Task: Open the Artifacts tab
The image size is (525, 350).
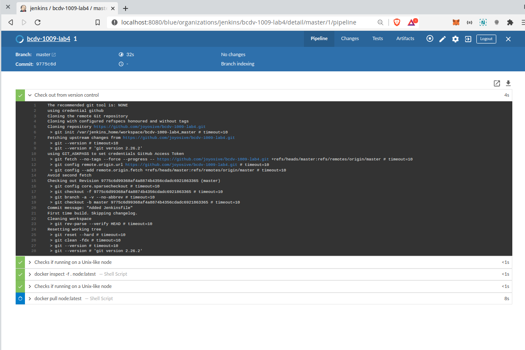Action: [405, 38]
